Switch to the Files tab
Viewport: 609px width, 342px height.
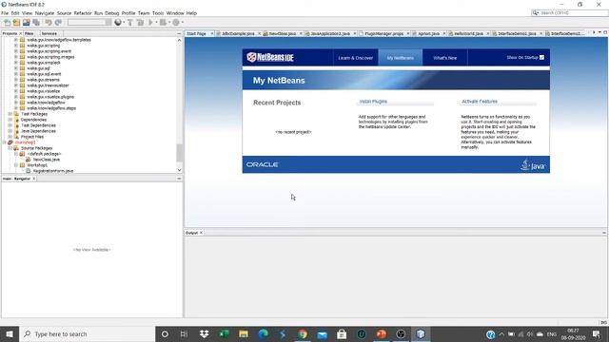[29, 34]
